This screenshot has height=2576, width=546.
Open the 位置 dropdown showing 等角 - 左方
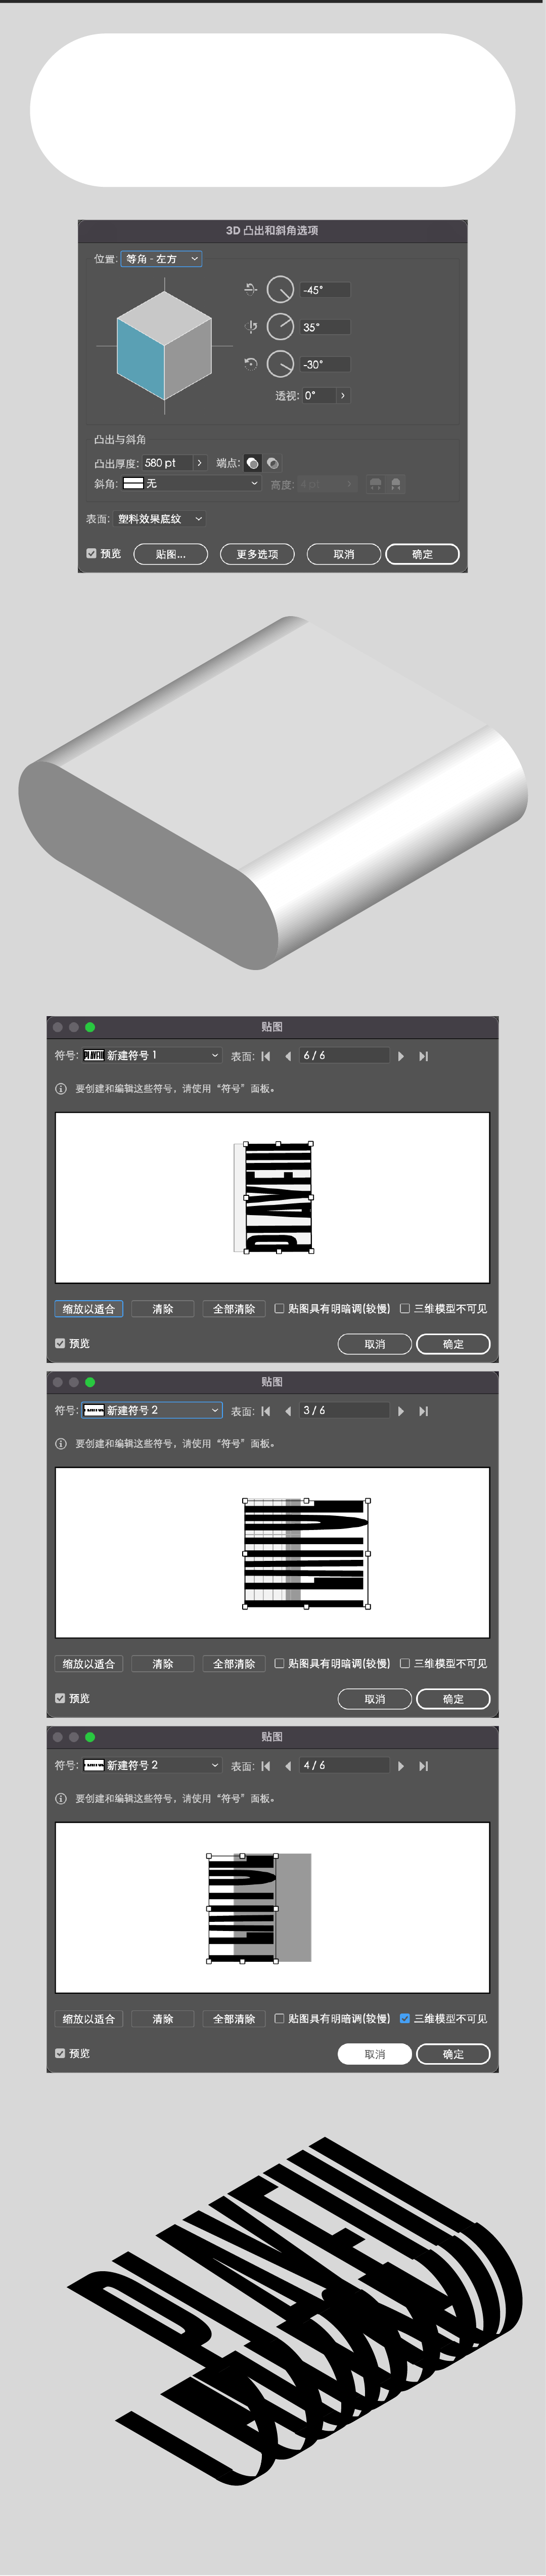tap(162, 259)
